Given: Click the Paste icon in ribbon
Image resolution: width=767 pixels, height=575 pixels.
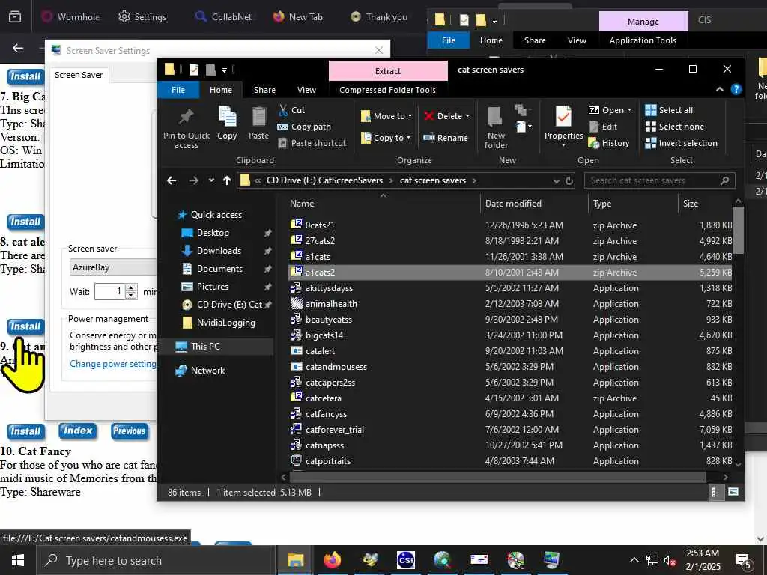Looking at the screenshot, I should [258, 118].
